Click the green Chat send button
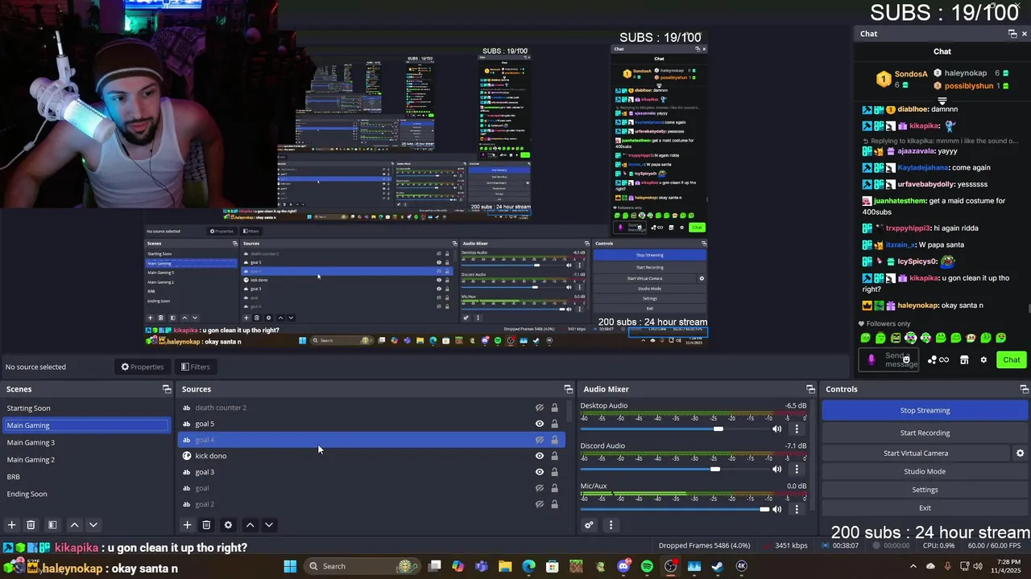Image resolution: width=1031 pixels, height=579 pixels. click(1011, 360)
